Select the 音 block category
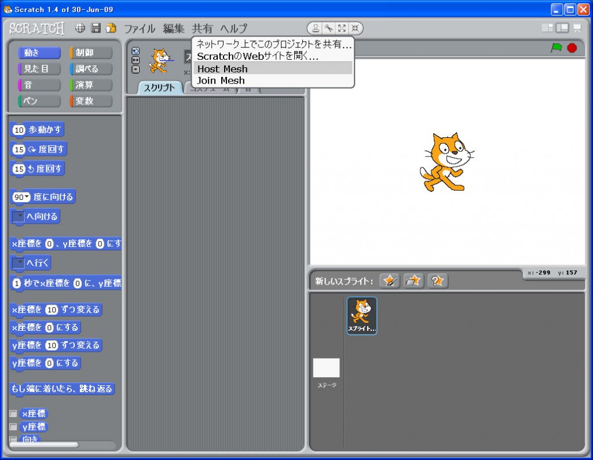 point(39,85)
